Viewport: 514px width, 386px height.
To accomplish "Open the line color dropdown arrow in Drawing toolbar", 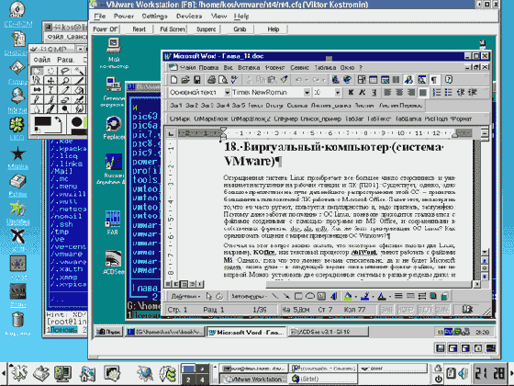I will [x=373, y=297].
